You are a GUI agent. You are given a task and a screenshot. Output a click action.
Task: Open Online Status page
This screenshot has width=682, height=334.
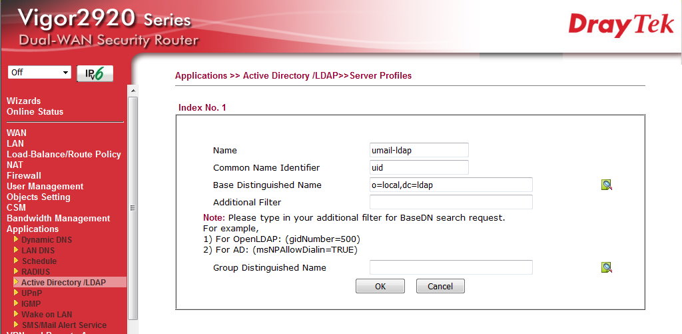(35, 111)
